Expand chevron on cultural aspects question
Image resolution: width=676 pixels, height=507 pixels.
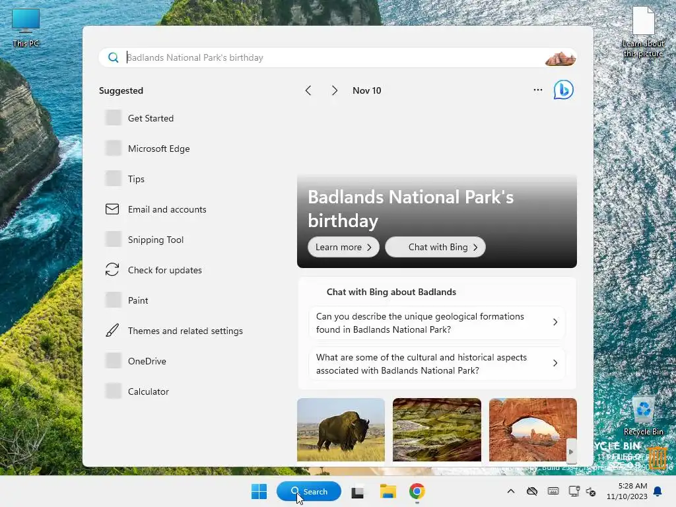coord(555,363)
